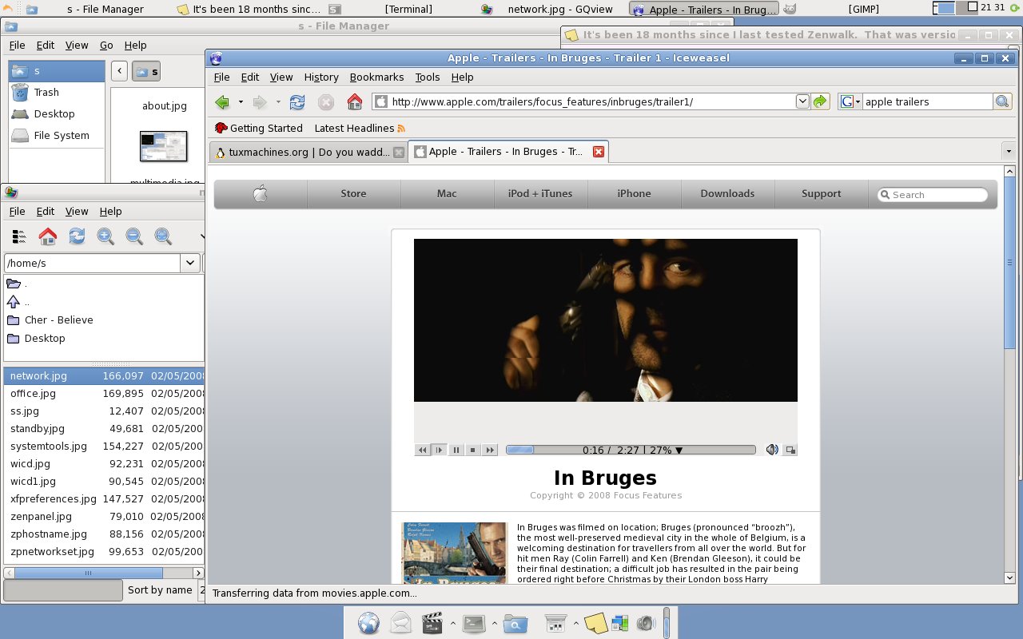
Task: Switch the trailer to fullscreen mode
Action: click(790, 450)
